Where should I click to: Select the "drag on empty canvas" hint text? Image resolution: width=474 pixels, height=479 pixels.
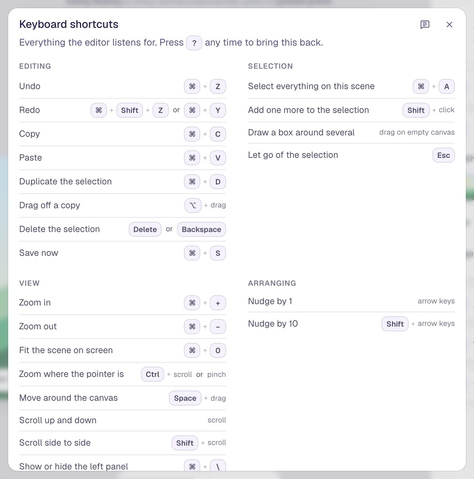pyautogui.click(x=417, y=132)
